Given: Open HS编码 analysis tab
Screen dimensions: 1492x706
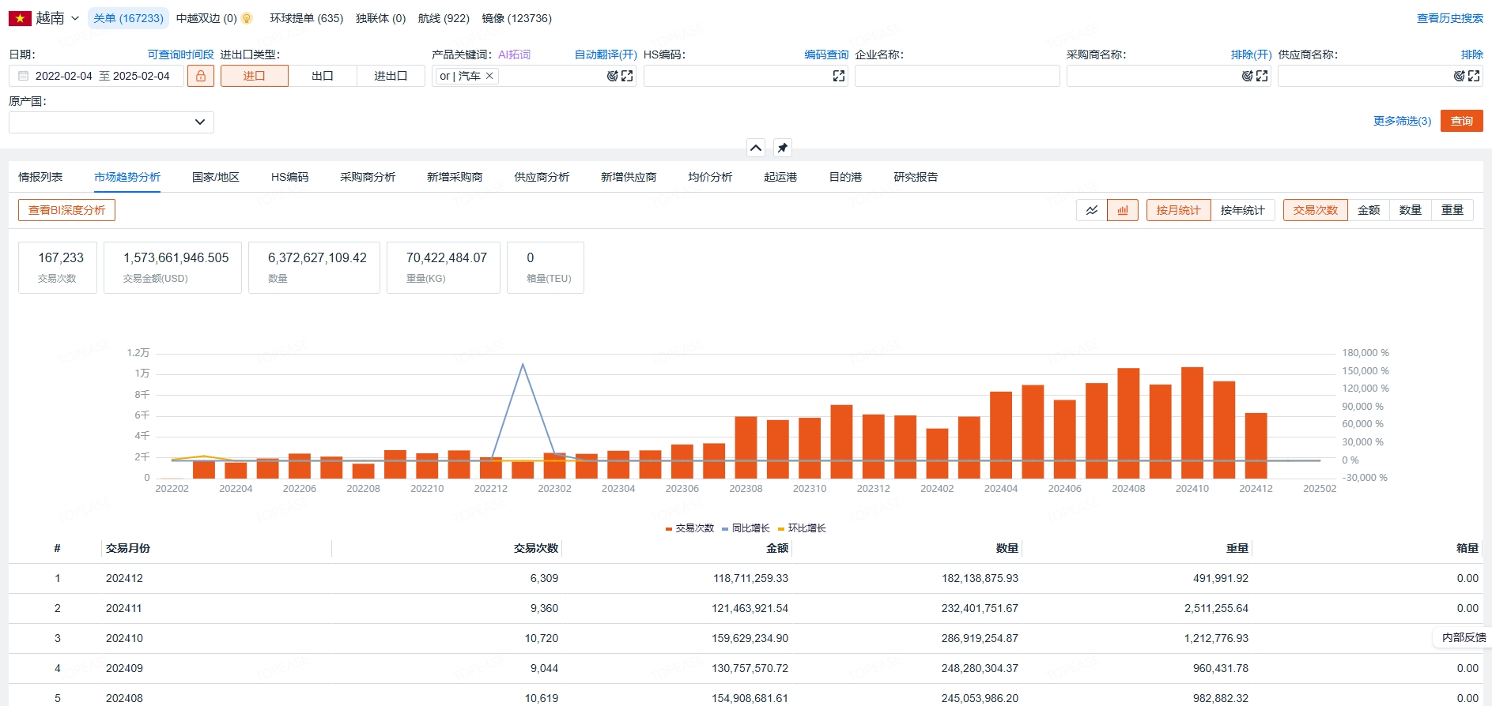Looking at the screenshot, I should click(289, 177).
